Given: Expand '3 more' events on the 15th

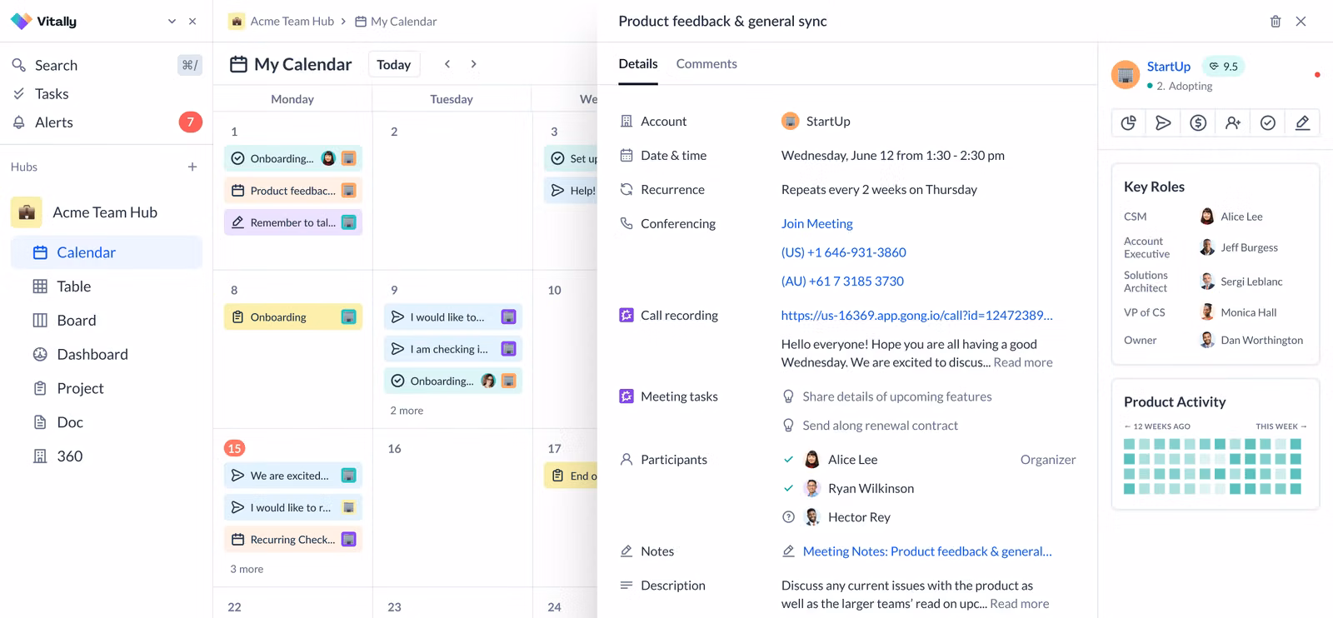Looking at the screenshot, I should (247, 569).
